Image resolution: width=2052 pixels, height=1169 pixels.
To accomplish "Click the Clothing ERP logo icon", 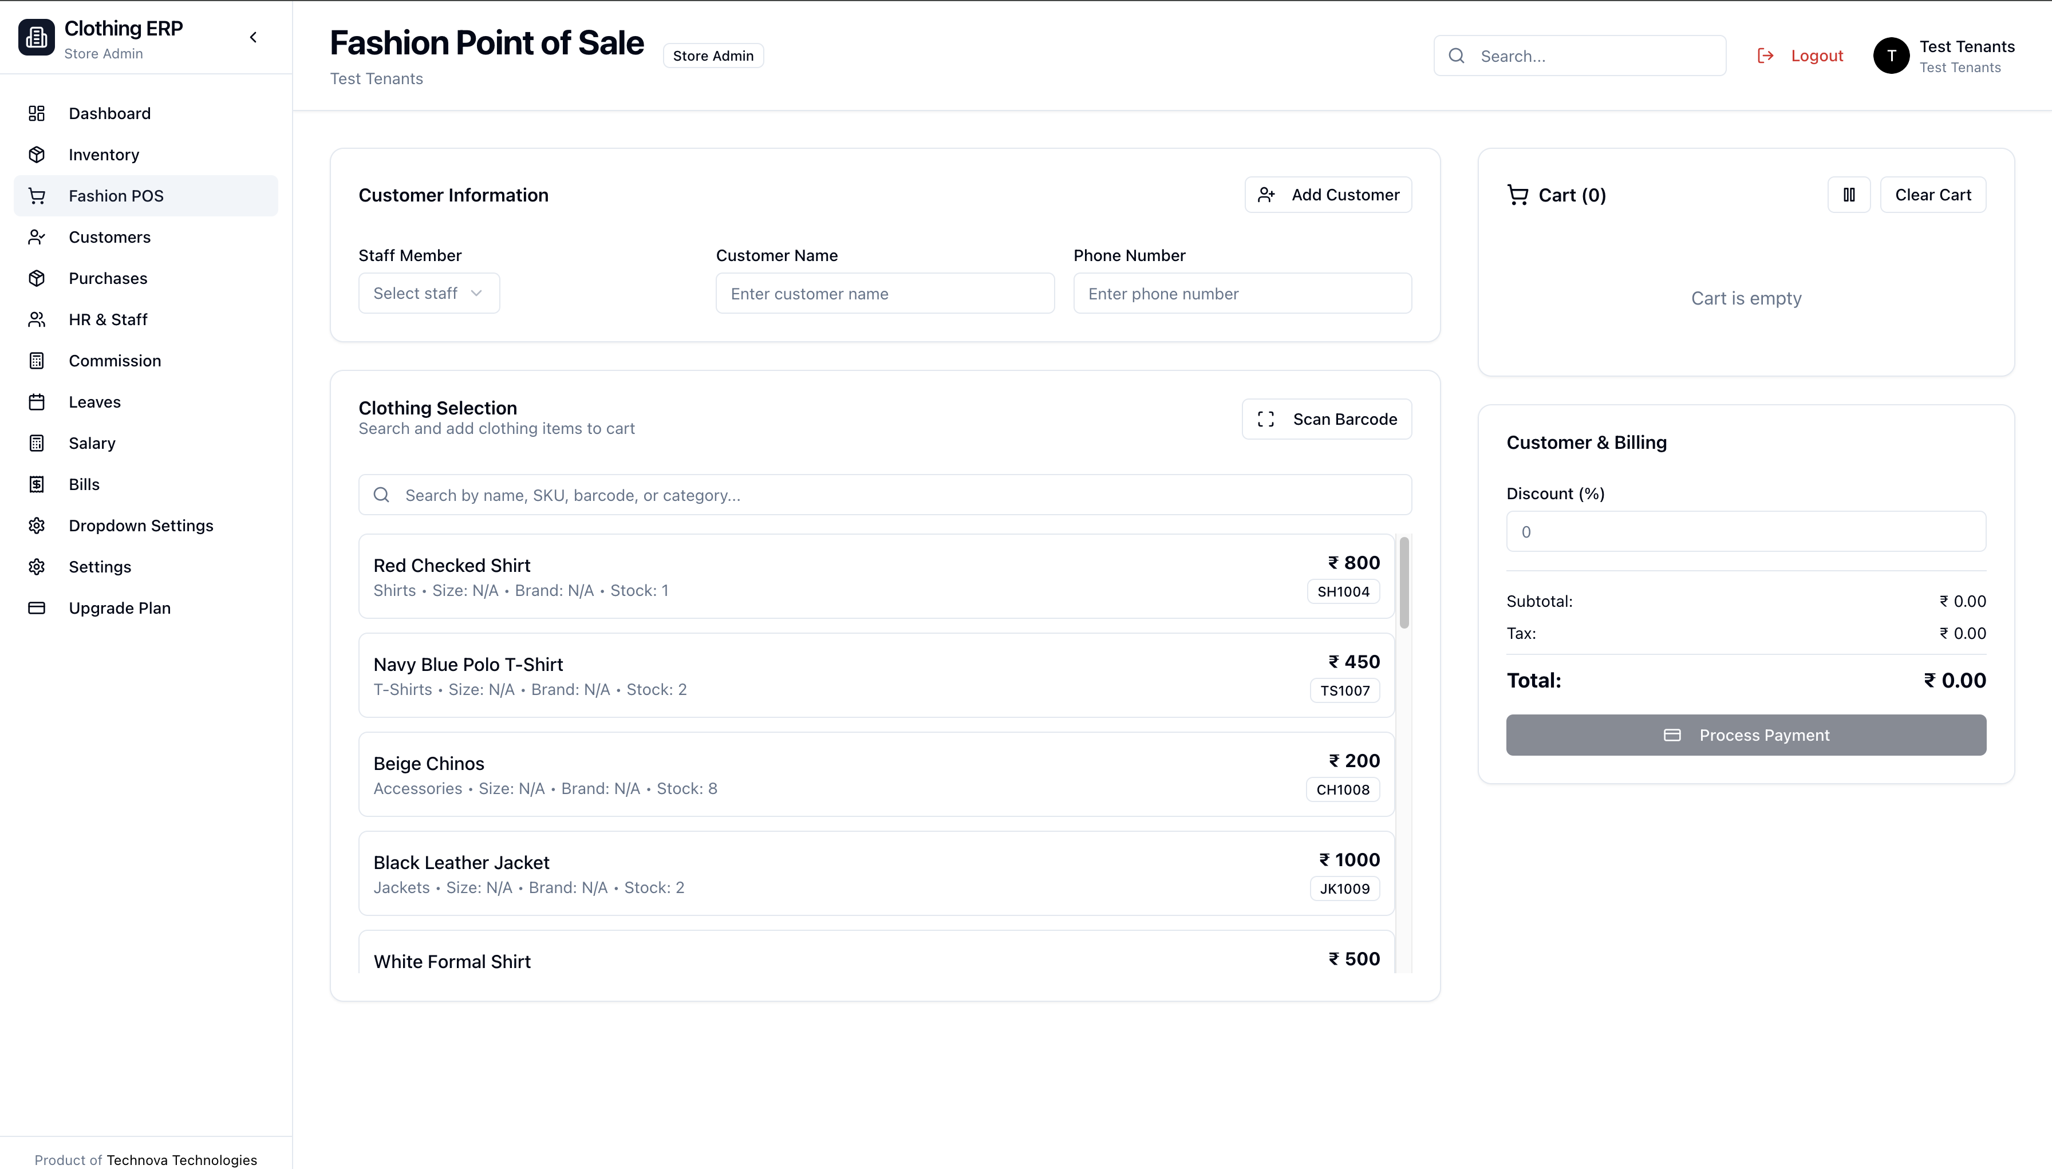I will (x=36, y=38).
